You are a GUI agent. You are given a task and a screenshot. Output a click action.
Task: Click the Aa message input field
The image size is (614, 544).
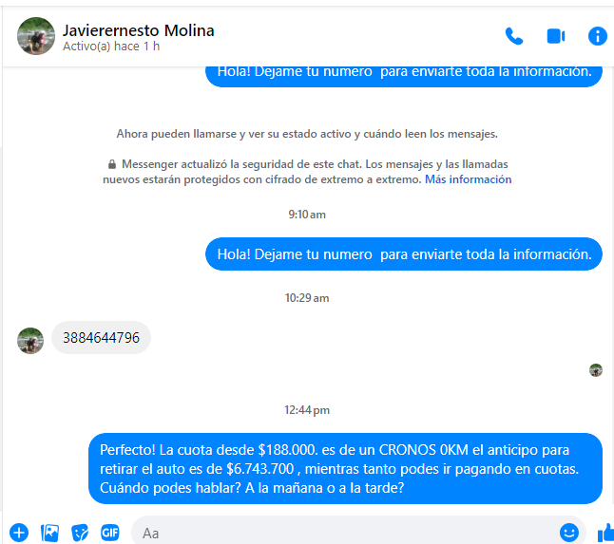345,533
